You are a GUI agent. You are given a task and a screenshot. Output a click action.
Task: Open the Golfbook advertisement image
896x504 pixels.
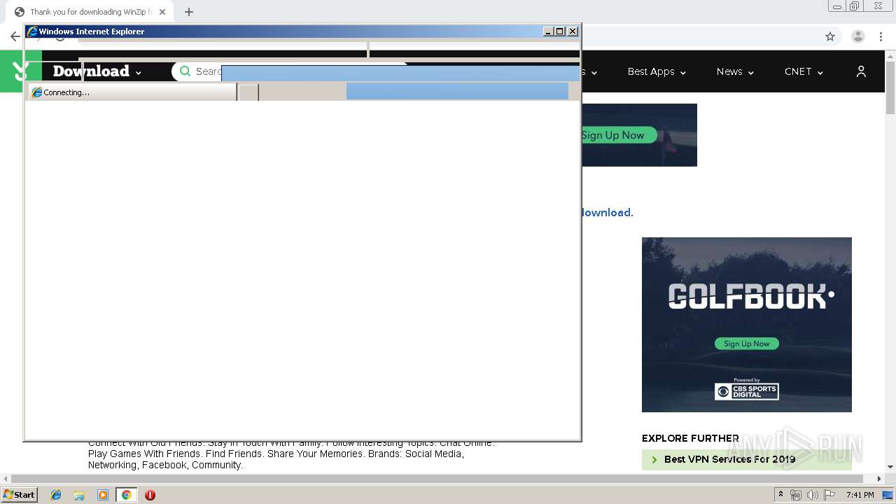747,325
